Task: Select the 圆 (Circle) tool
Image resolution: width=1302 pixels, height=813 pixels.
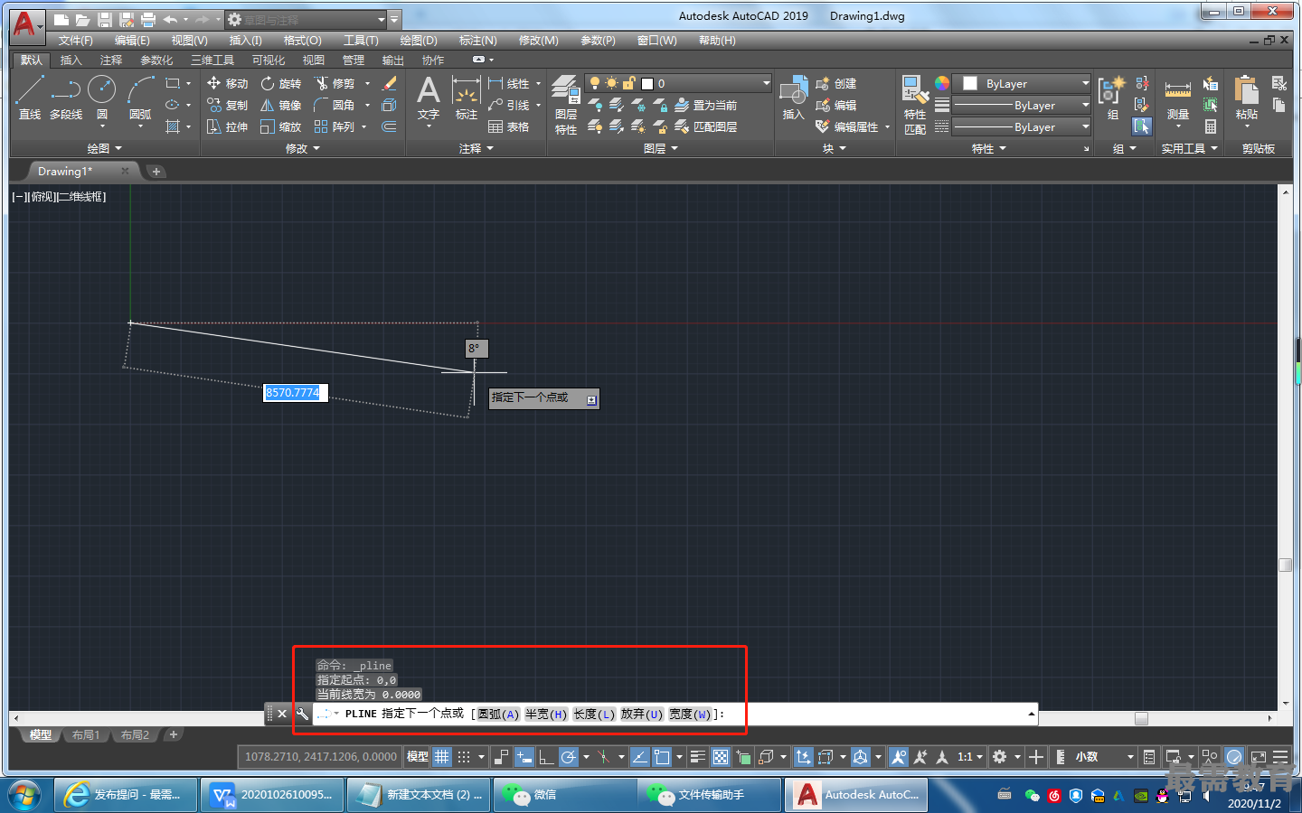Action: click(102, 98)
